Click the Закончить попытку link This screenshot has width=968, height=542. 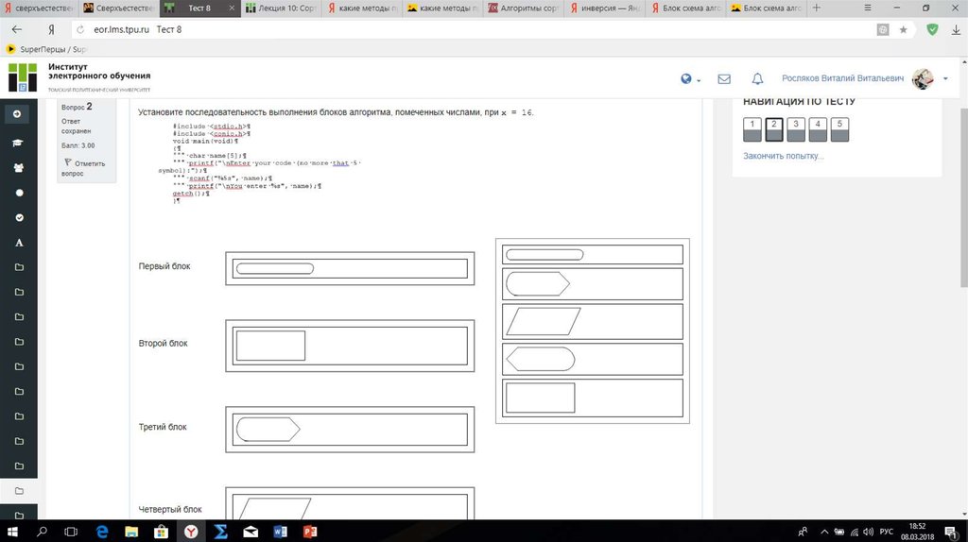[783, 156]
